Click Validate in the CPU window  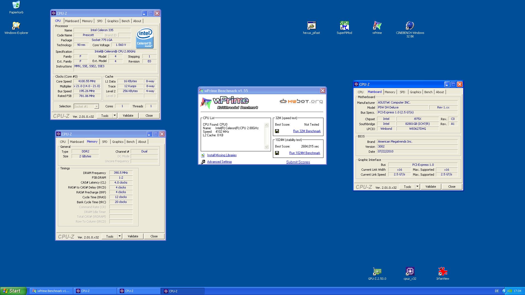pos(128,116)
